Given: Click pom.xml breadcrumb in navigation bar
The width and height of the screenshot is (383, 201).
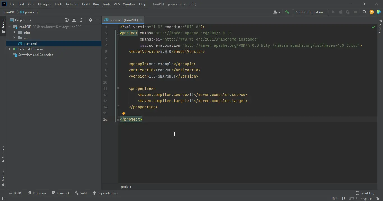Looking at the screenshot, I should pos(29,12).
